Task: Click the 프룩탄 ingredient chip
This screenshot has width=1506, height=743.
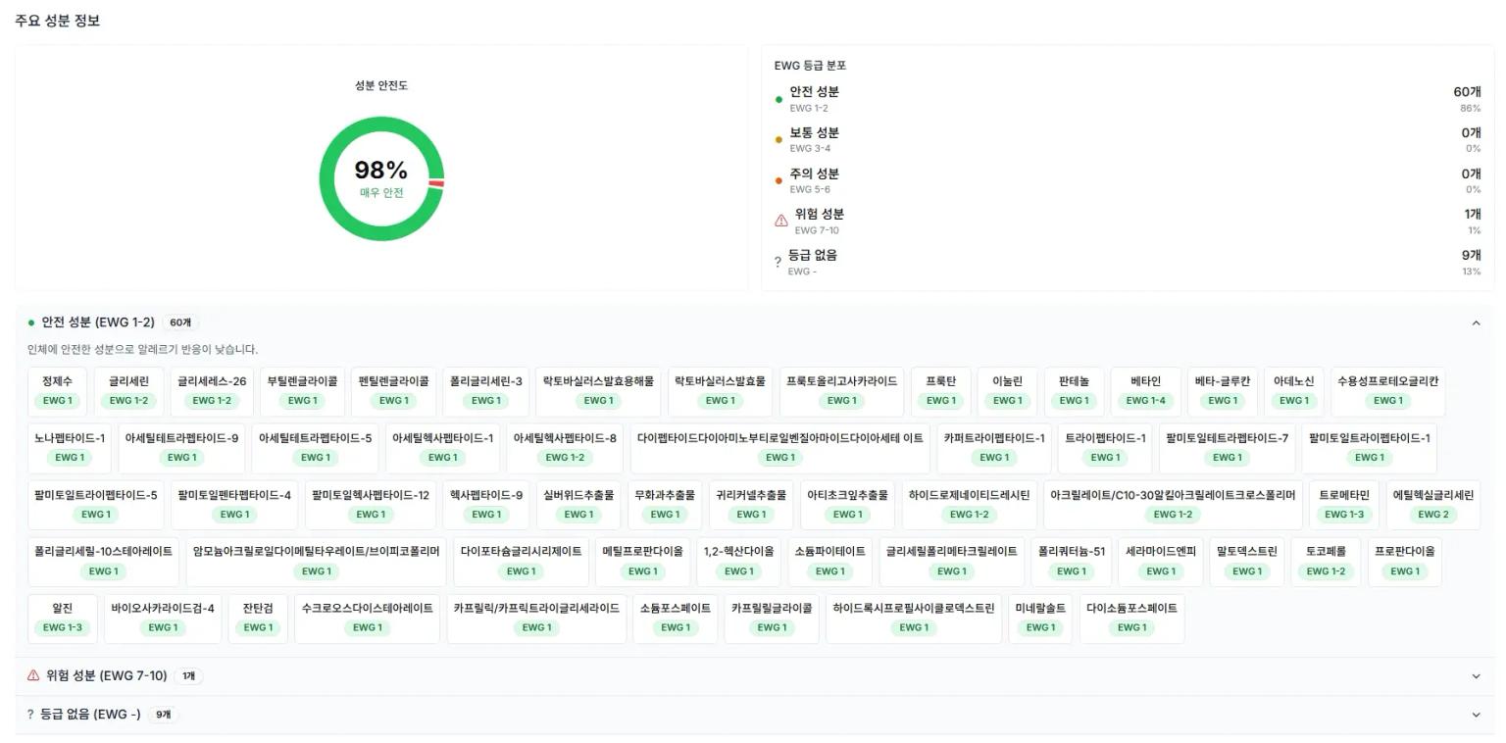Action: click(x=940, y=391)
